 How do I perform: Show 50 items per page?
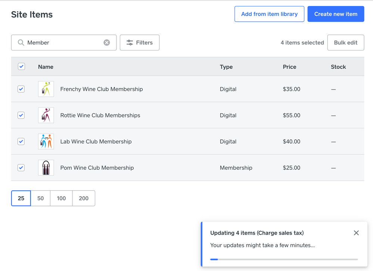coord(40,198)
